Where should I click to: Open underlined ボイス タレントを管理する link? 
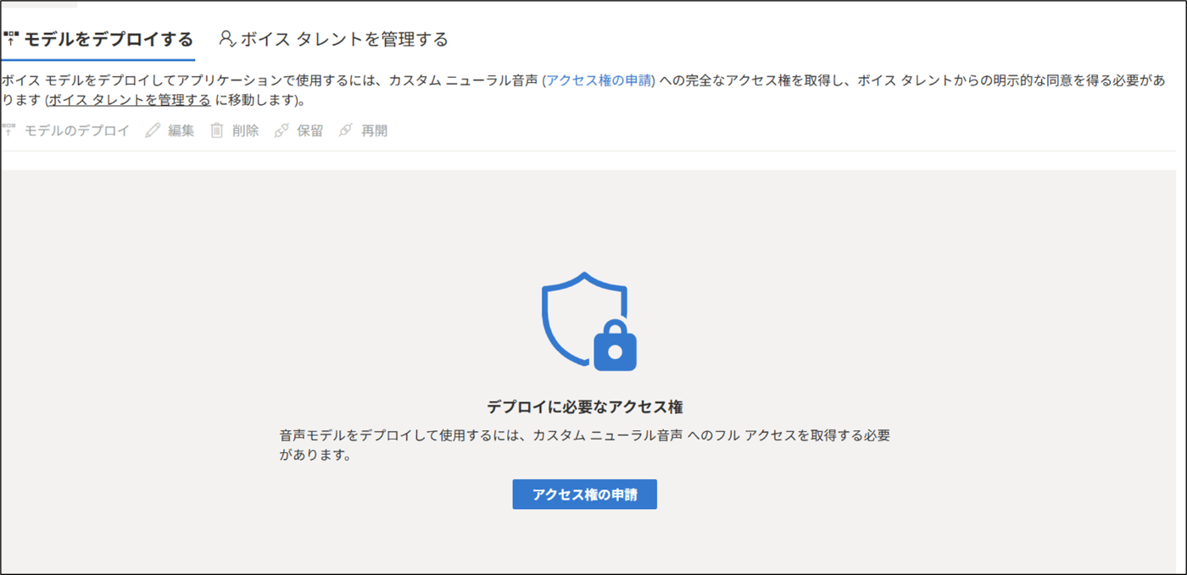129,100
